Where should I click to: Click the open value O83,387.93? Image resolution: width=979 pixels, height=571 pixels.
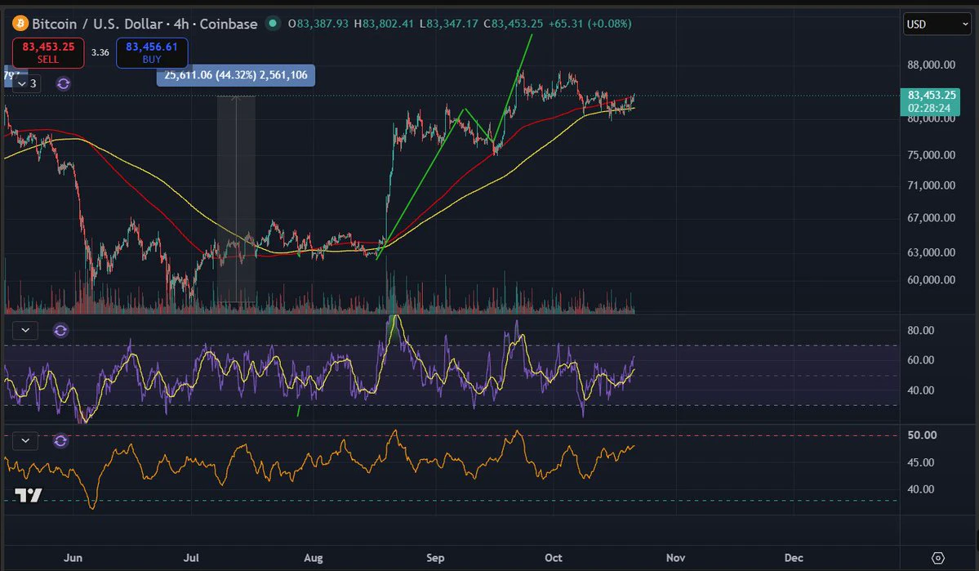[x=318, y=24]
